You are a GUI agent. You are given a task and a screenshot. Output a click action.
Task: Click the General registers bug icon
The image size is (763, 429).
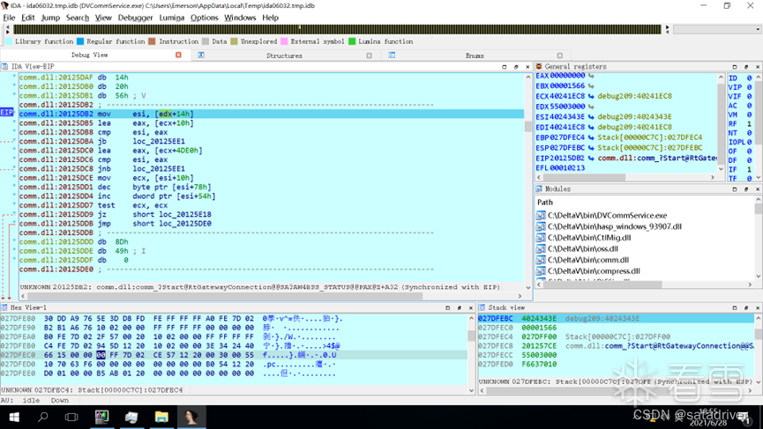pos(539,67)
